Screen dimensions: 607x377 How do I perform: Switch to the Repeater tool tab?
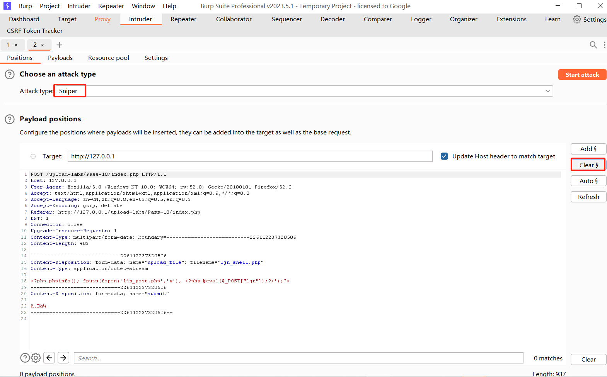coord(183,19)
